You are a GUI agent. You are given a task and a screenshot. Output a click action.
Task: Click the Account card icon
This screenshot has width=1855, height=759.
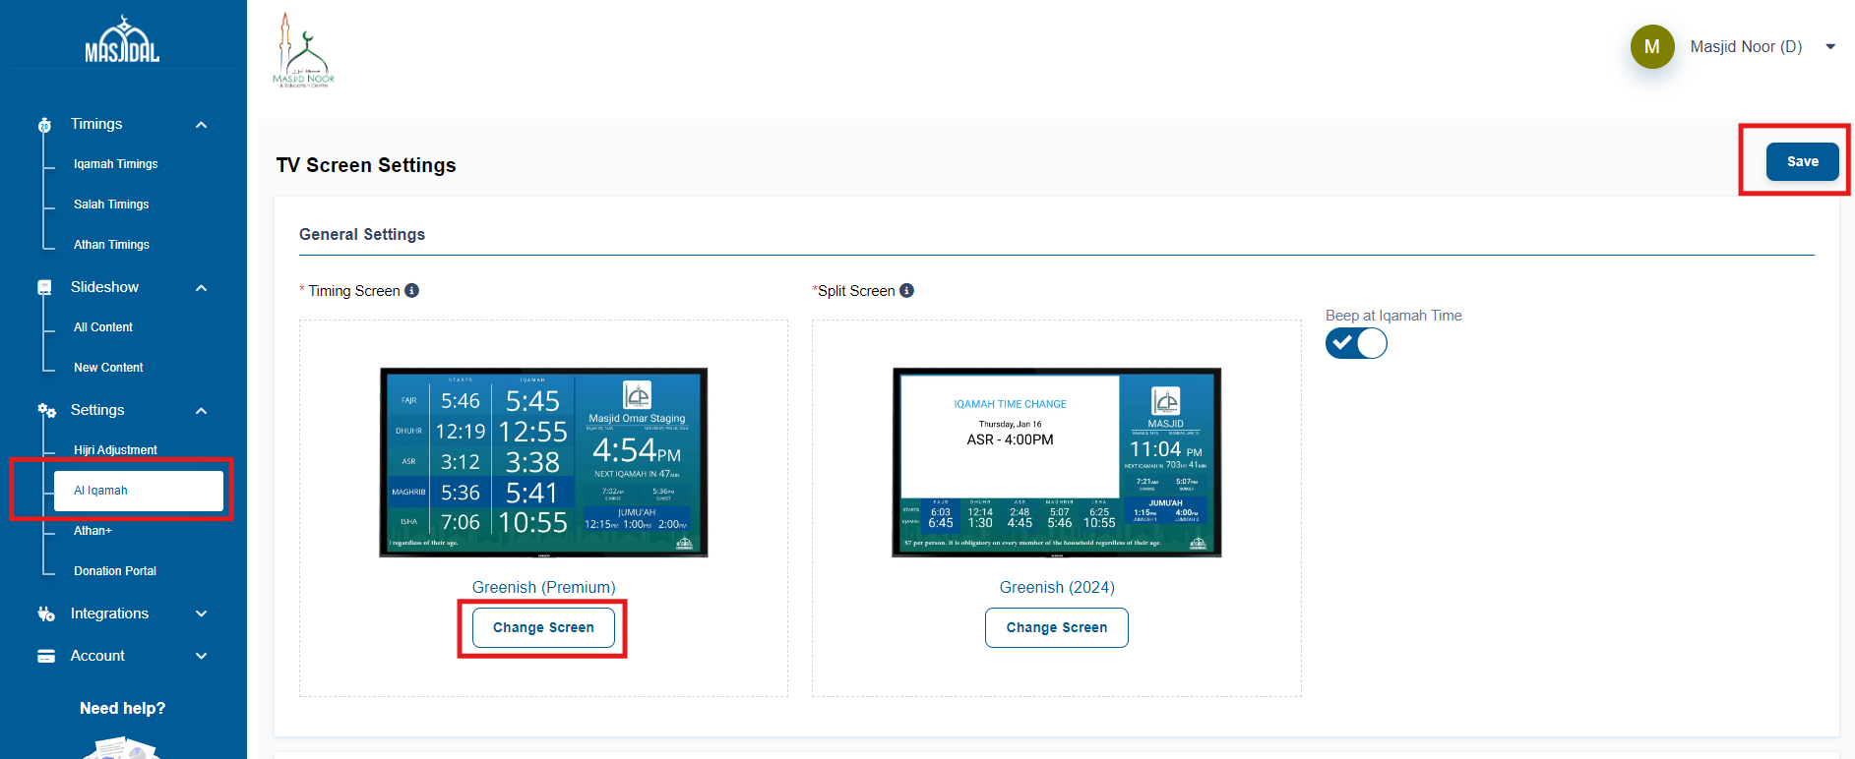pyautogui.click(x=46, y=657)
